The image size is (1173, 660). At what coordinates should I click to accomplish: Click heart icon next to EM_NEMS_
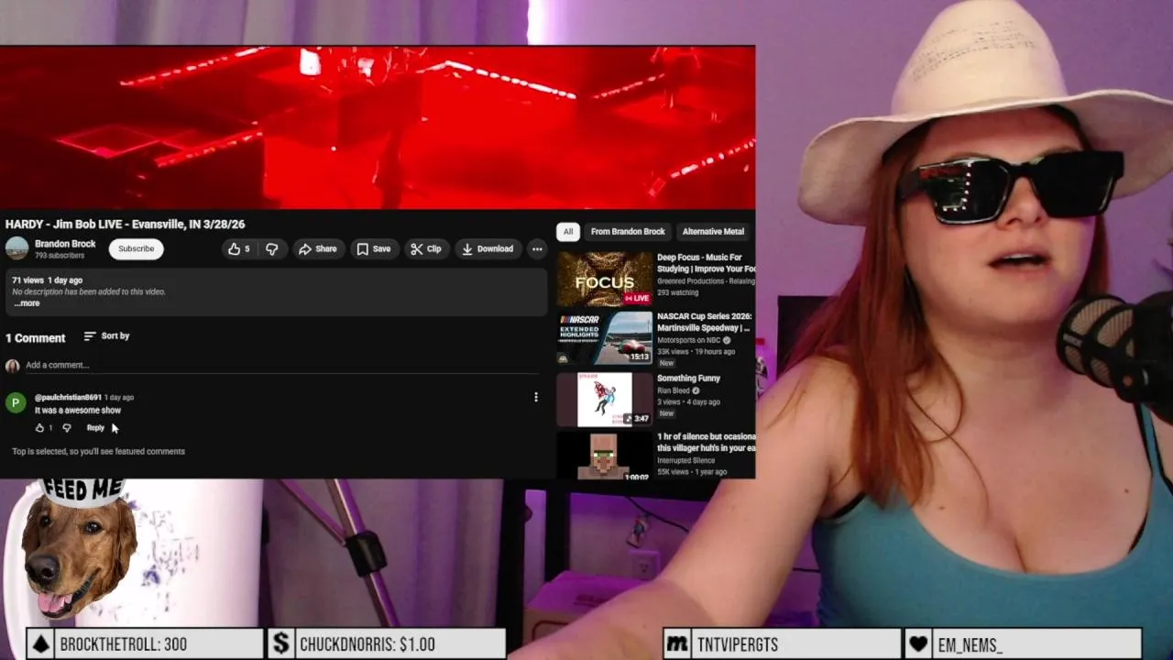click(918, 643)
